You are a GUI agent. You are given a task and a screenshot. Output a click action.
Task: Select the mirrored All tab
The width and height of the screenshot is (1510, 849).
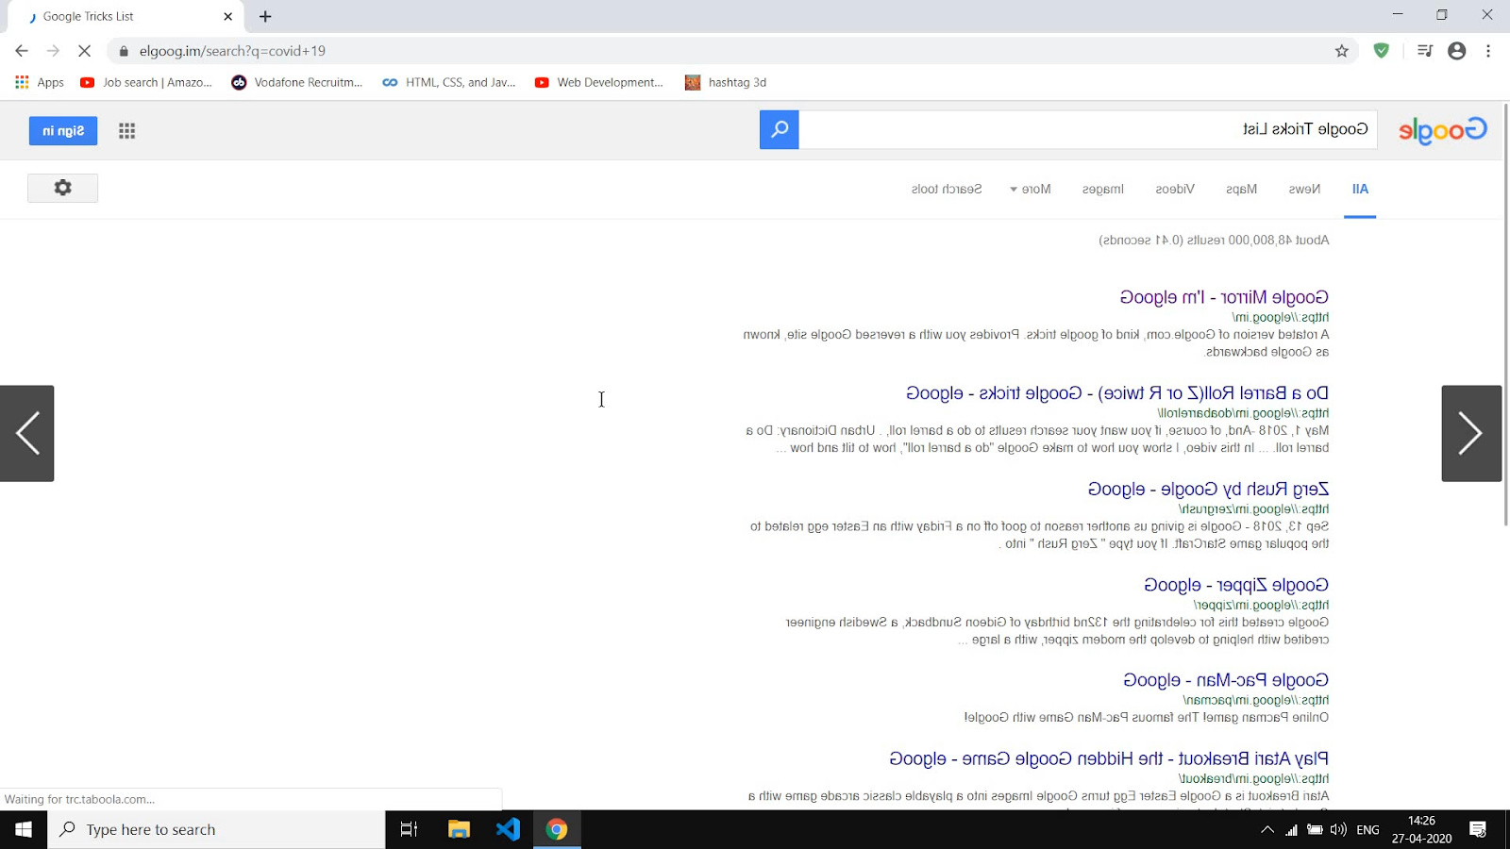pyautogui.click(x=1360, y=189)
